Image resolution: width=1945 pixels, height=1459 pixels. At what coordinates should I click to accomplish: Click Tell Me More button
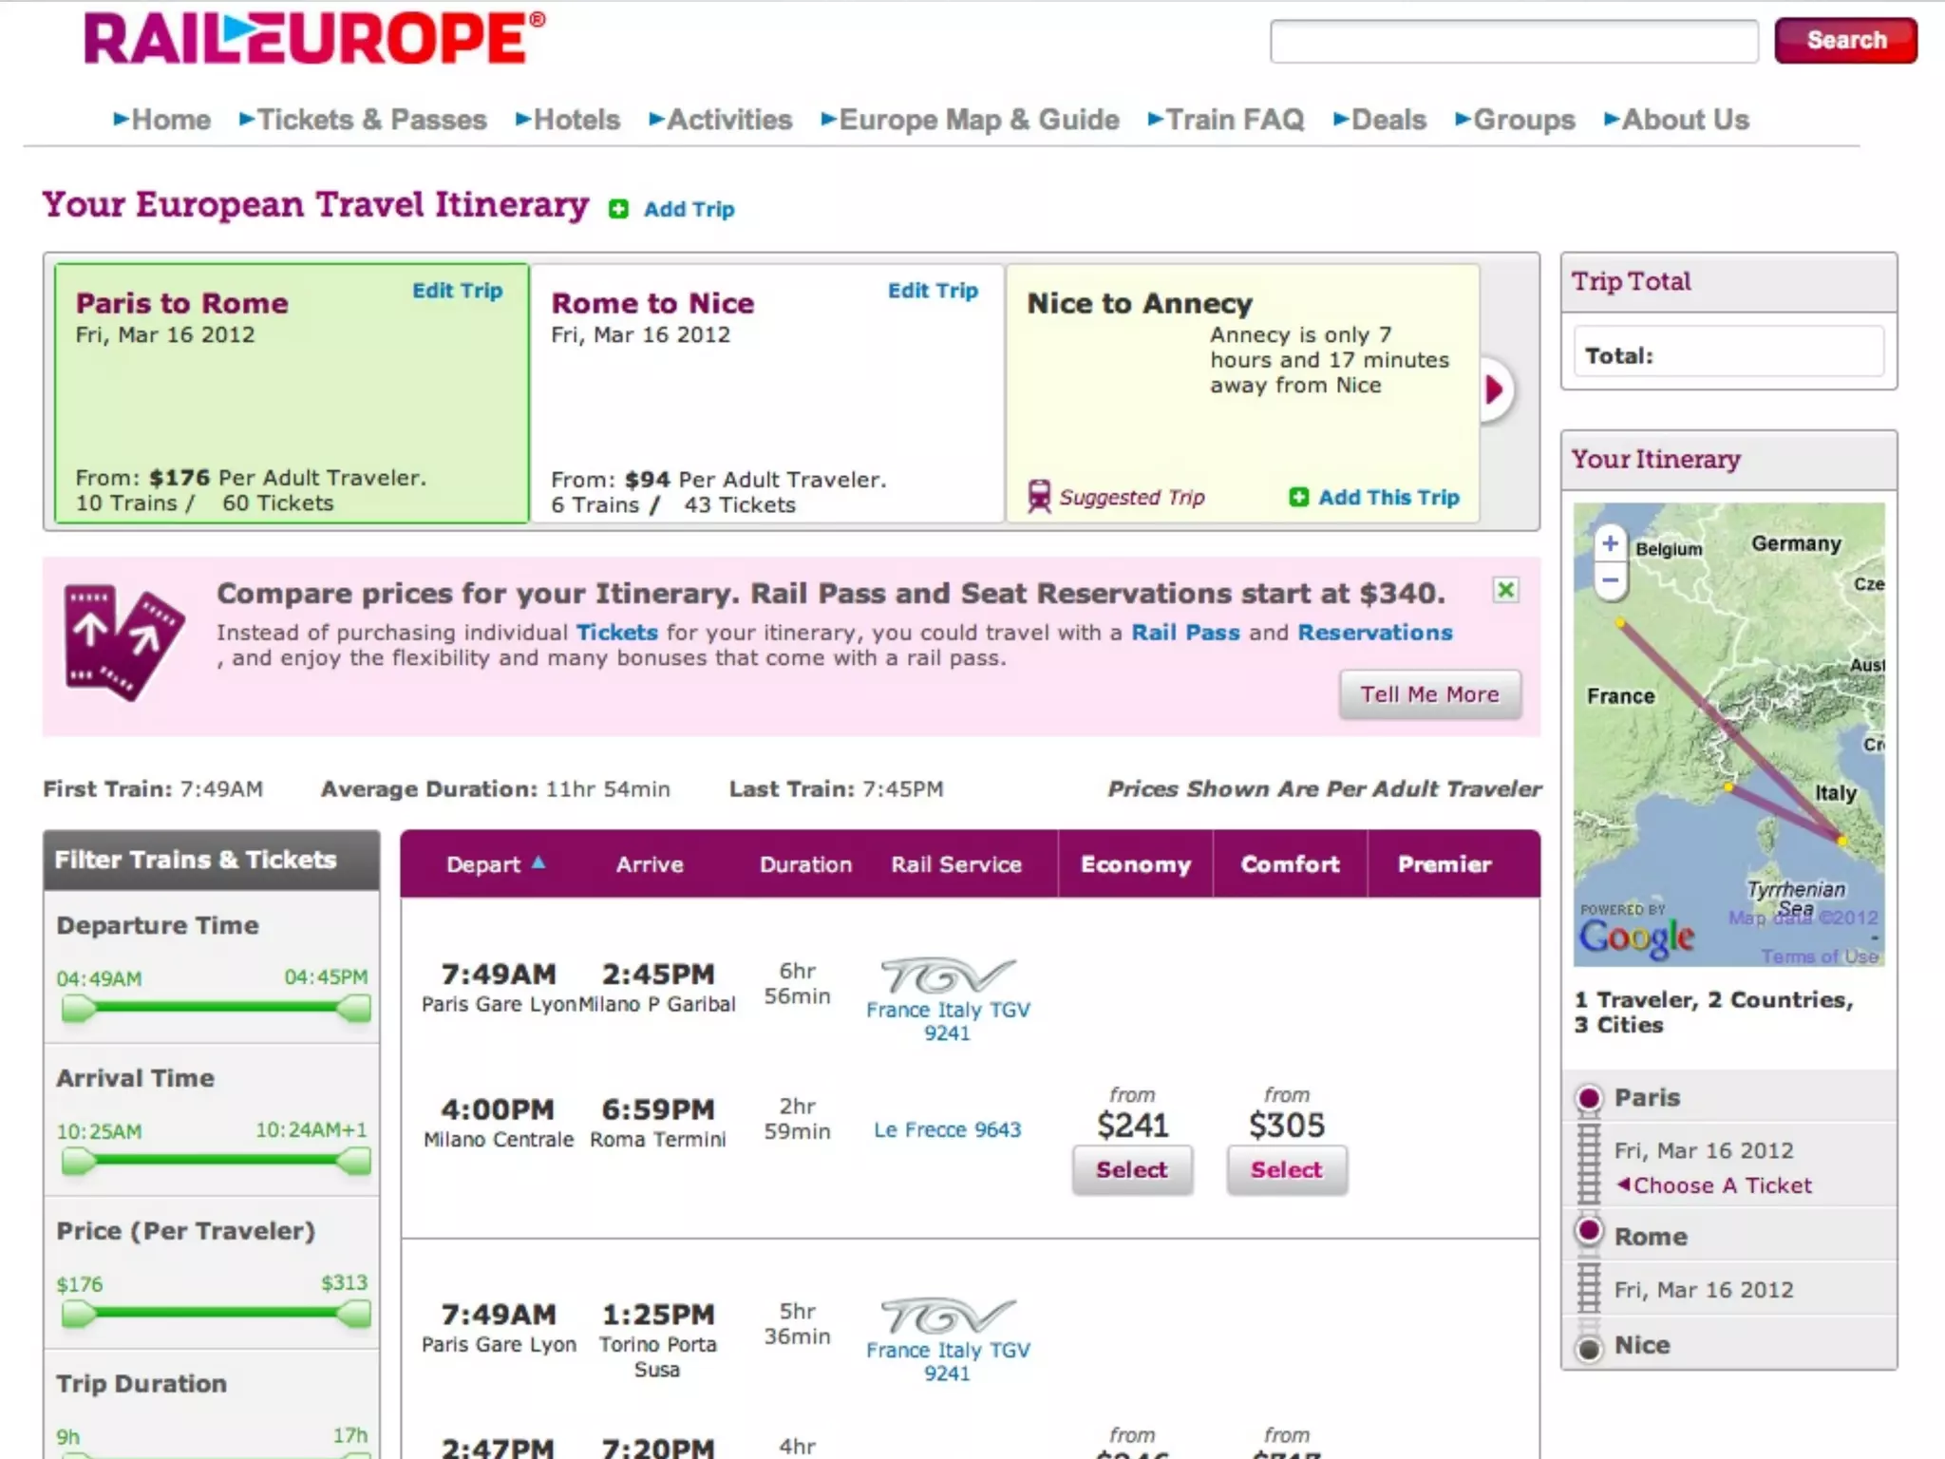coord(1429,694)
